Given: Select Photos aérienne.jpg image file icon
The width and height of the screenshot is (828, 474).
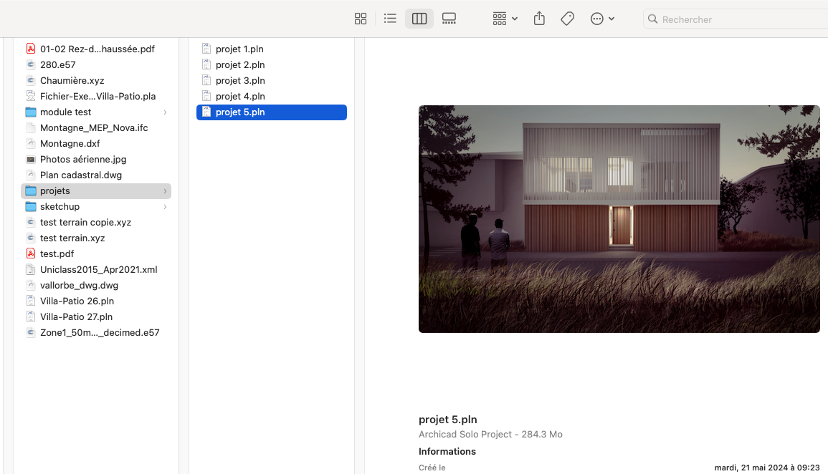Looking at the screenshot, I should point(31,159).
